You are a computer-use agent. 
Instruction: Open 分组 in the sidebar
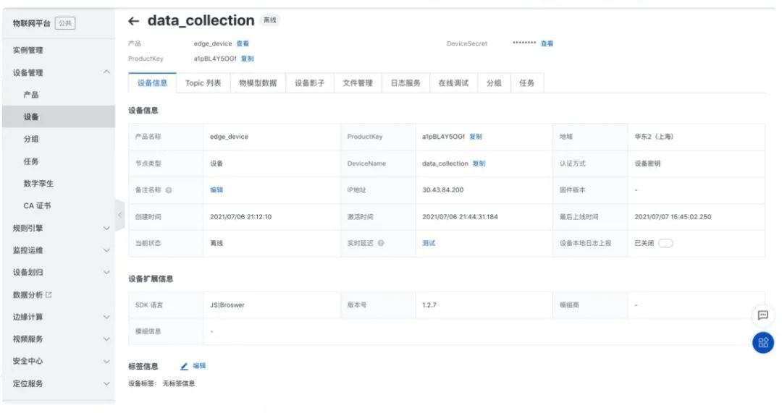point(31,139)
